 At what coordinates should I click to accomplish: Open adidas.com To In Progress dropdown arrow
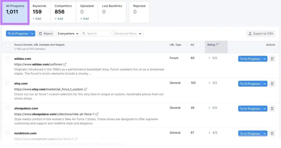coord(265,59)
